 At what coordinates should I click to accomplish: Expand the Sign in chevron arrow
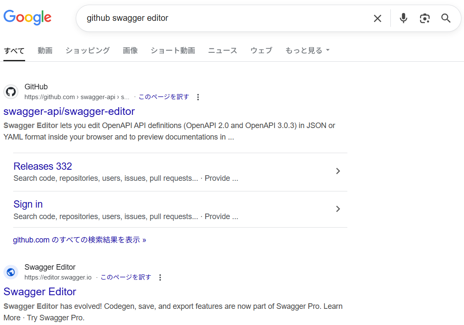pos(338,209)
